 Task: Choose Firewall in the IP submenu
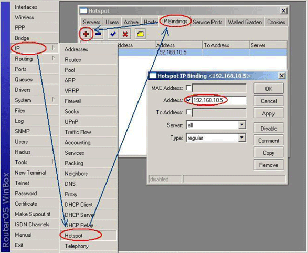(x=89, y=101)
